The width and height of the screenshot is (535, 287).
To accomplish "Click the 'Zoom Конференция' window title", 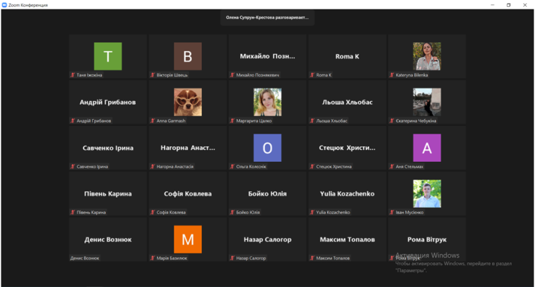I will 28,5.
